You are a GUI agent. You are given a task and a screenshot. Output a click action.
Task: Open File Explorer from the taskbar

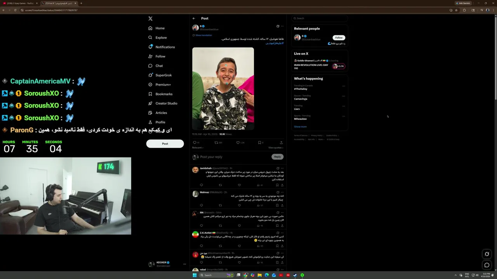[x=259, y=275]
